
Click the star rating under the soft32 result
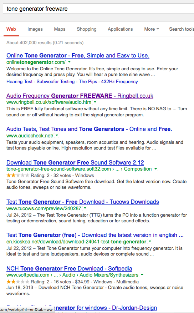[x=18, y=176]
